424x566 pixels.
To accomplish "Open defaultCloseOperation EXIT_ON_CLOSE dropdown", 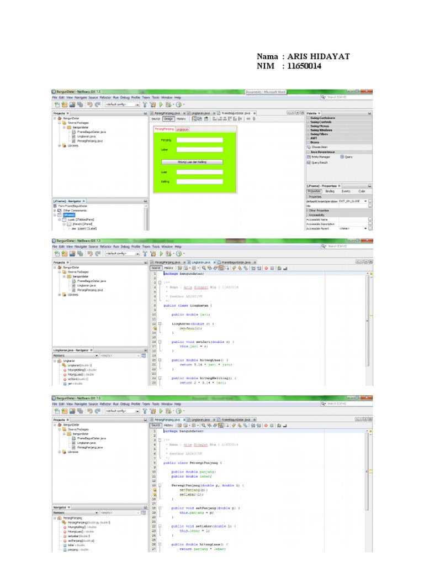I will point(365,201).
